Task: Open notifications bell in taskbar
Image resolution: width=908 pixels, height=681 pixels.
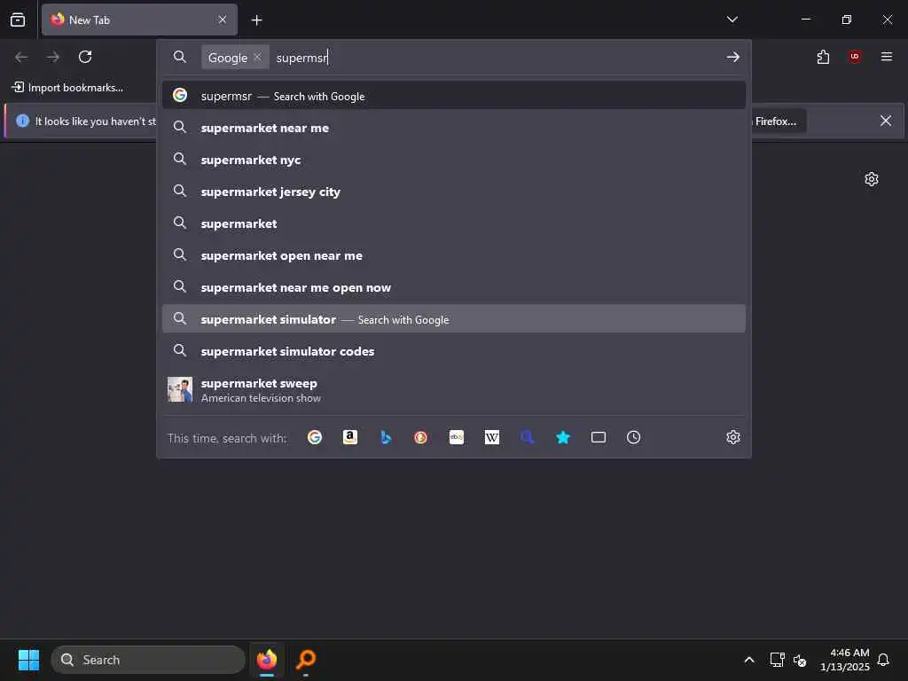Action: point(883,660)
